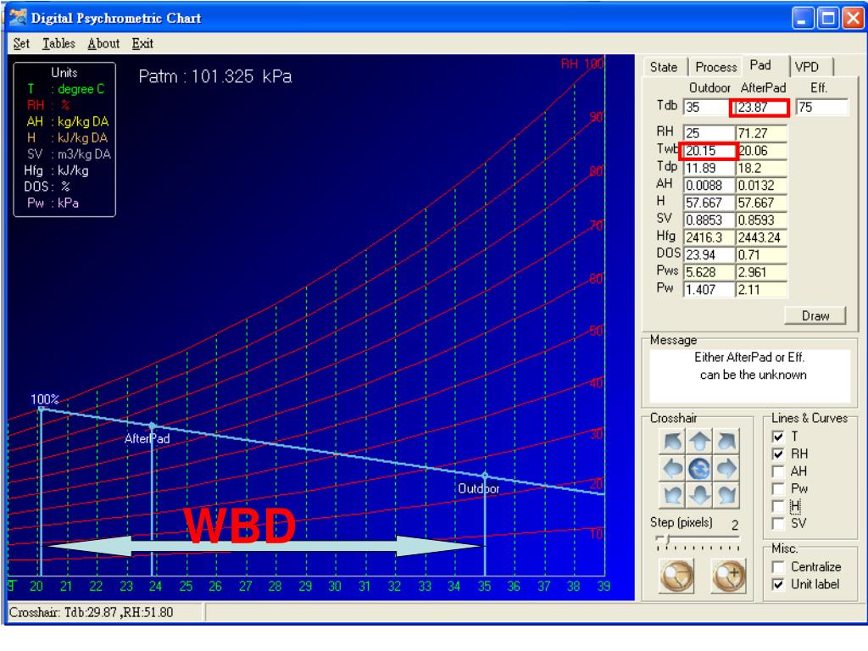The width and height of the screenshot is (868, 651).
Task: Click the AfterPad point on the chart
Action: (x=153, y=426)
